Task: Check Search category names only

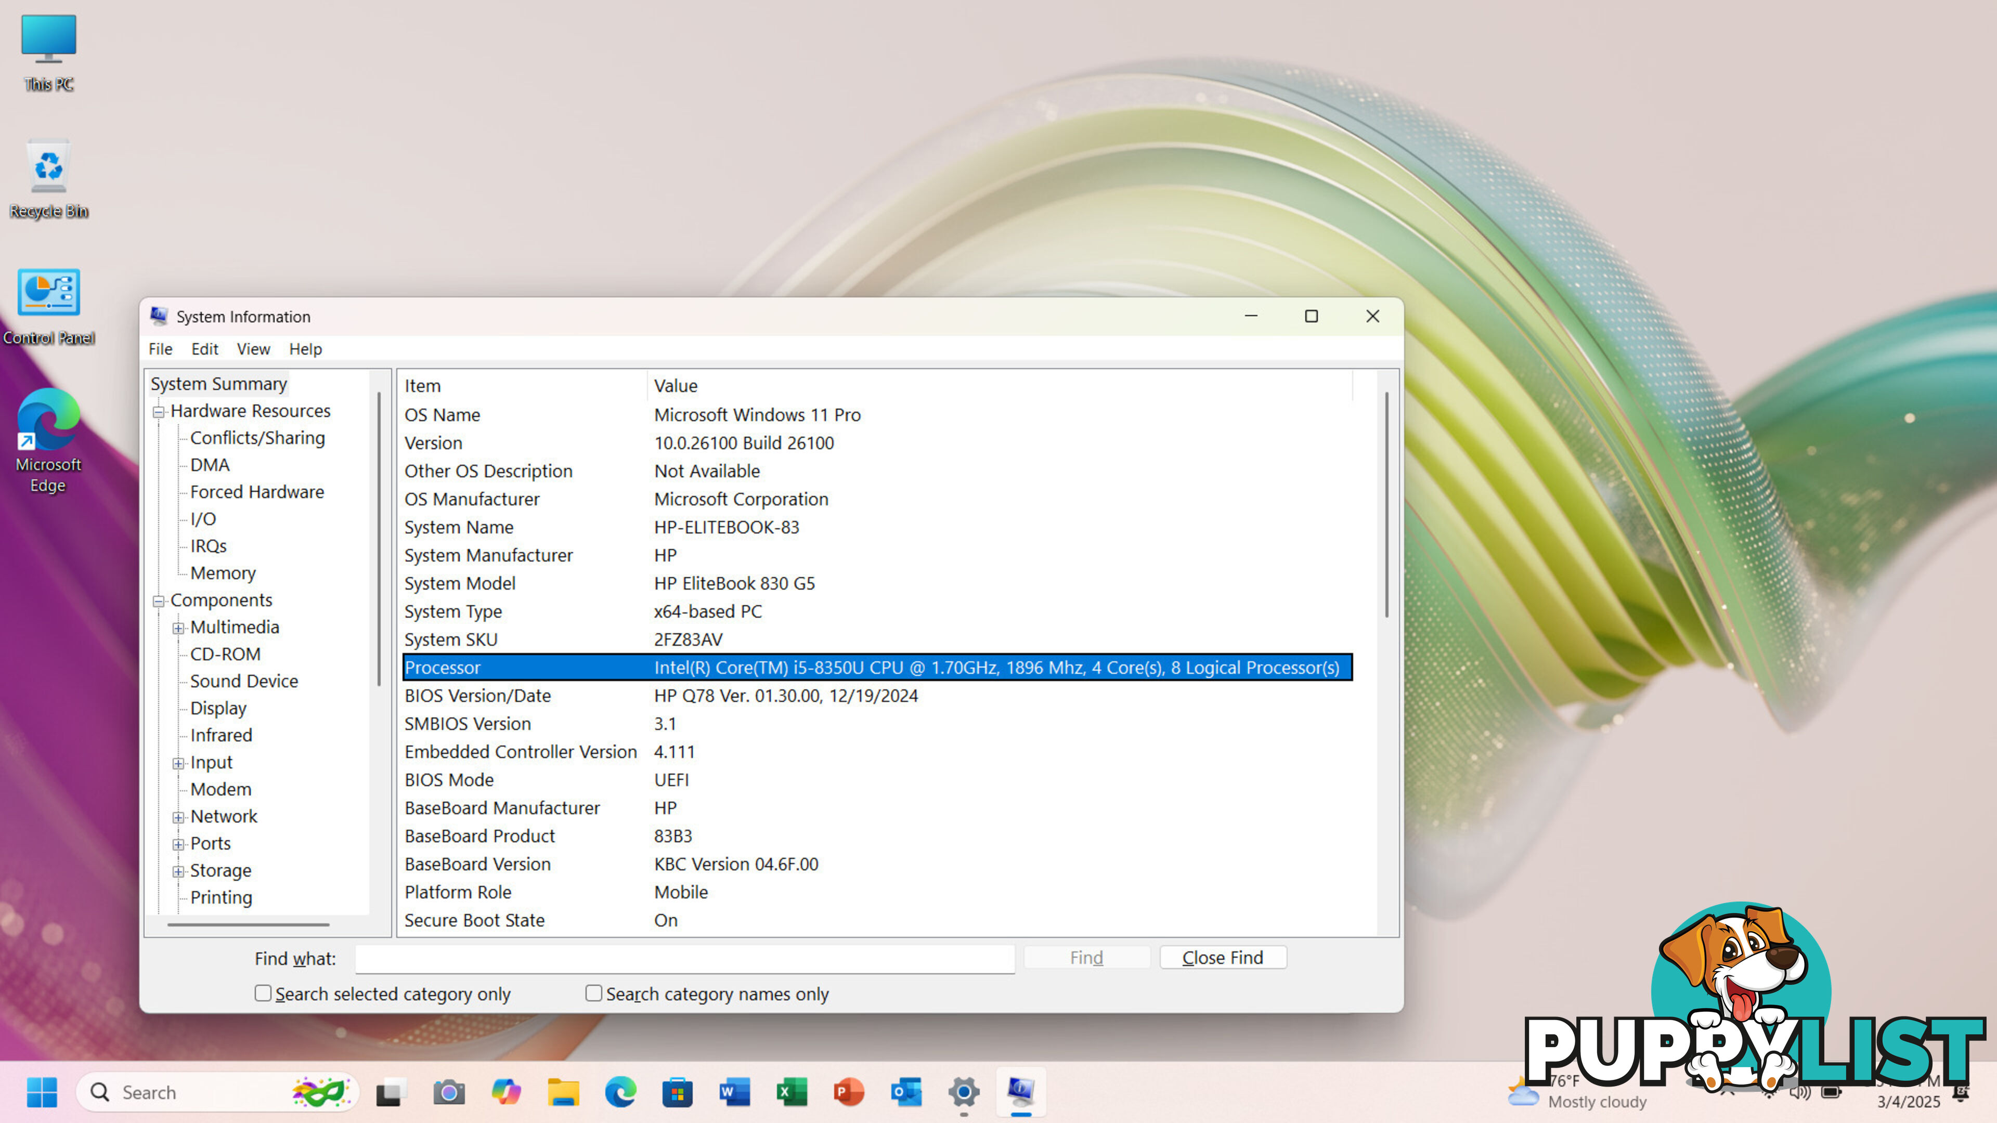Action: pyautogui.click(x=594, y=993)
